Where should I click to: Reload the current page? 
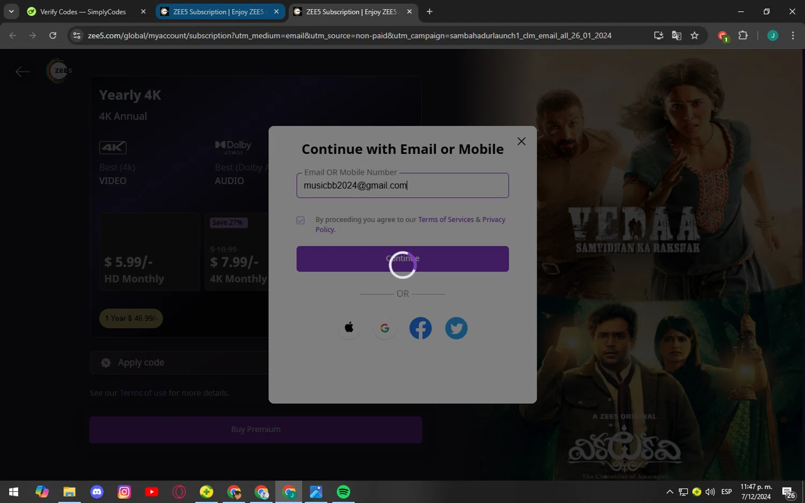pos(53,35)
